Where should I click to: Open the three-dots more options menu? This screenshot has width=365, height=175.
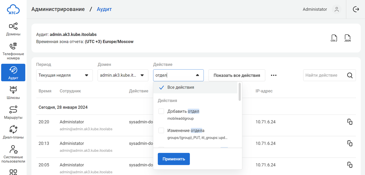[x=274, y=75]
